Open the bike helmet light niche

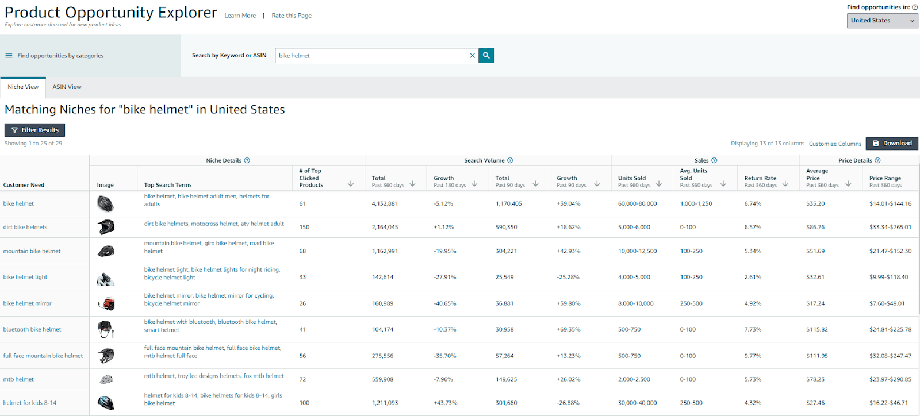pos(25,277)
